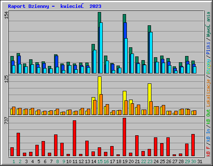Click day label '27' on the x-axis
This screenshot has width=213, height=166.
click(175, 161)
